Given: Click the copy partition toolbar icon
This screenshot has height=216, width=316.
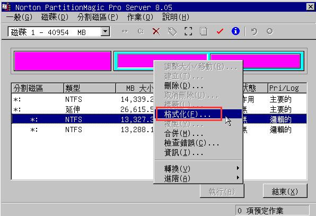Looking at the screenshot, I should tap(204, 31).
